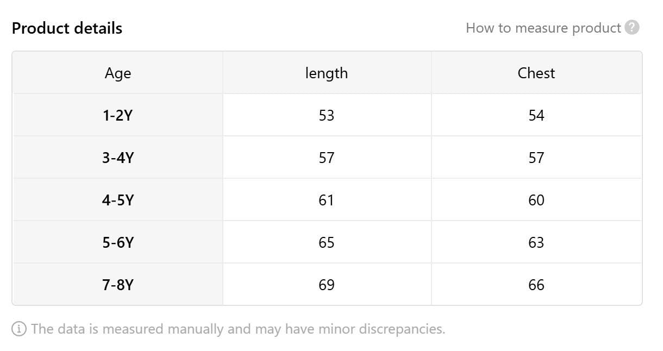
Task: Click the Product details heading
Action: (67, 28)
